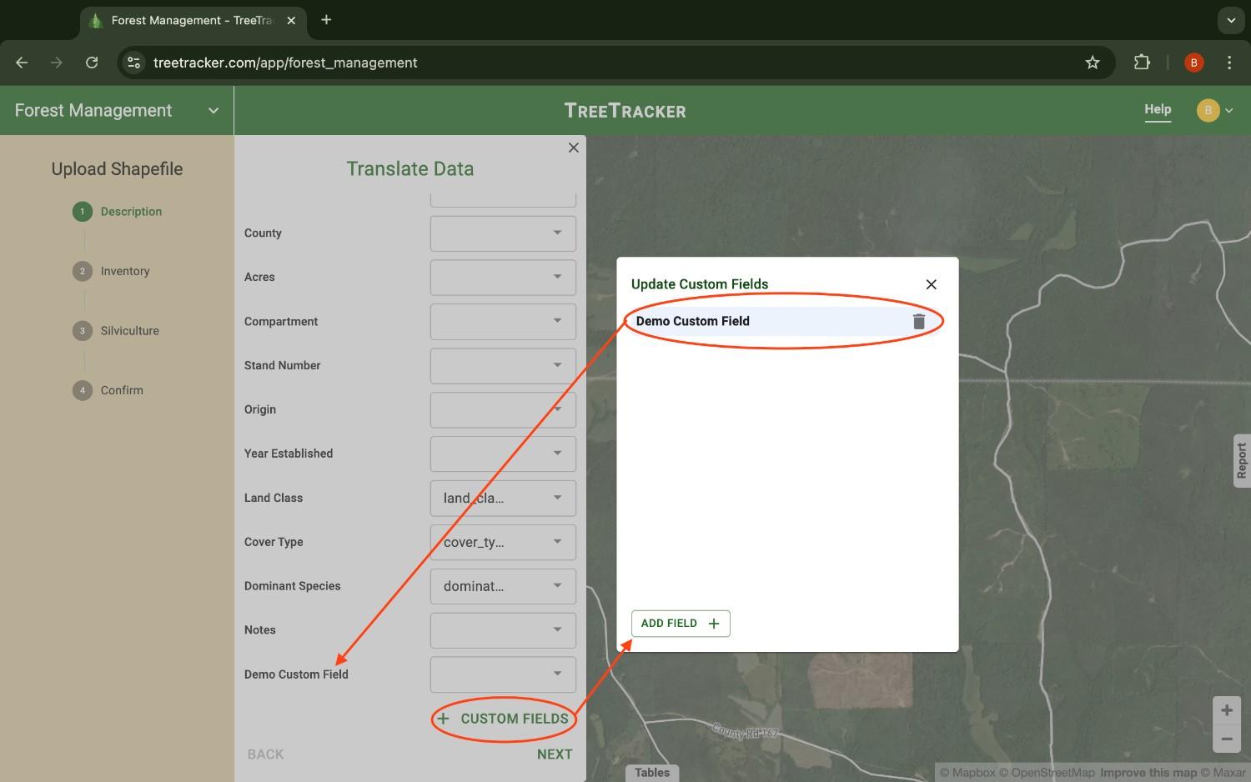Zoom out on the map
Image resolution: width=1251 pixels, height=782 pixels.
tap(1226, 739)
